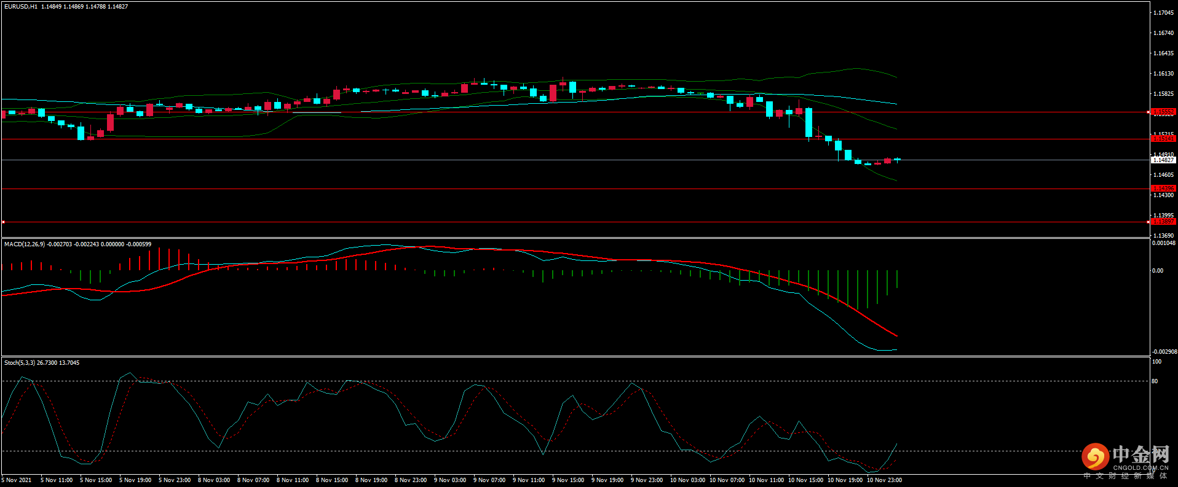Click the 1.15825 price axis label
Screen dimensions: 1178x487
tap(1163, 94)
